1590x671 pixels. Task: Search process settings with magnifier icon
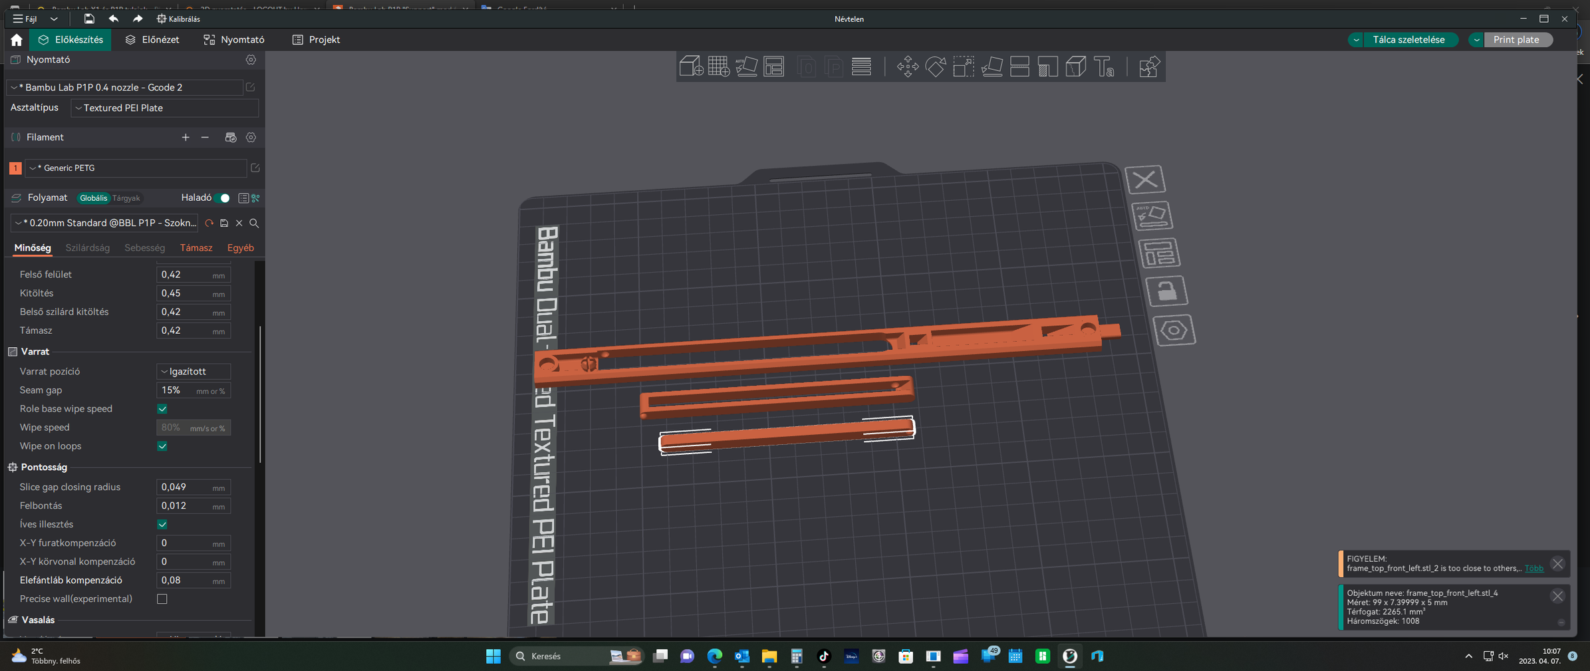coord(254,223)
